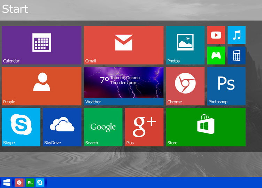Open the Google Search tile

[103, 127]
